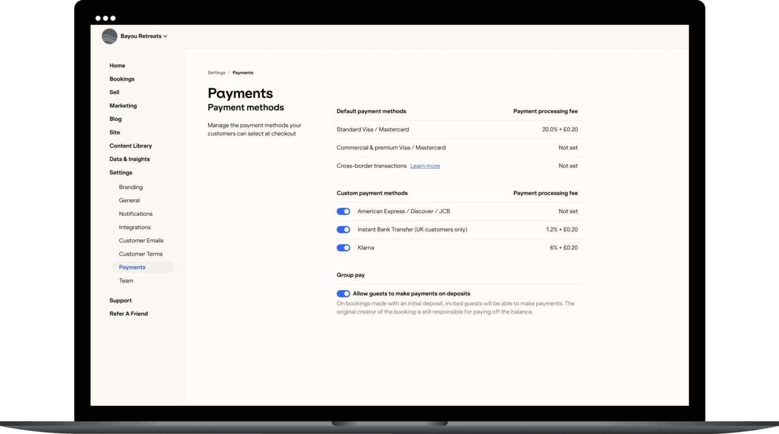Screen dimensions: 779x434
Task: Open the Learn more link for cross-border transactions
Action: (425, 166)
